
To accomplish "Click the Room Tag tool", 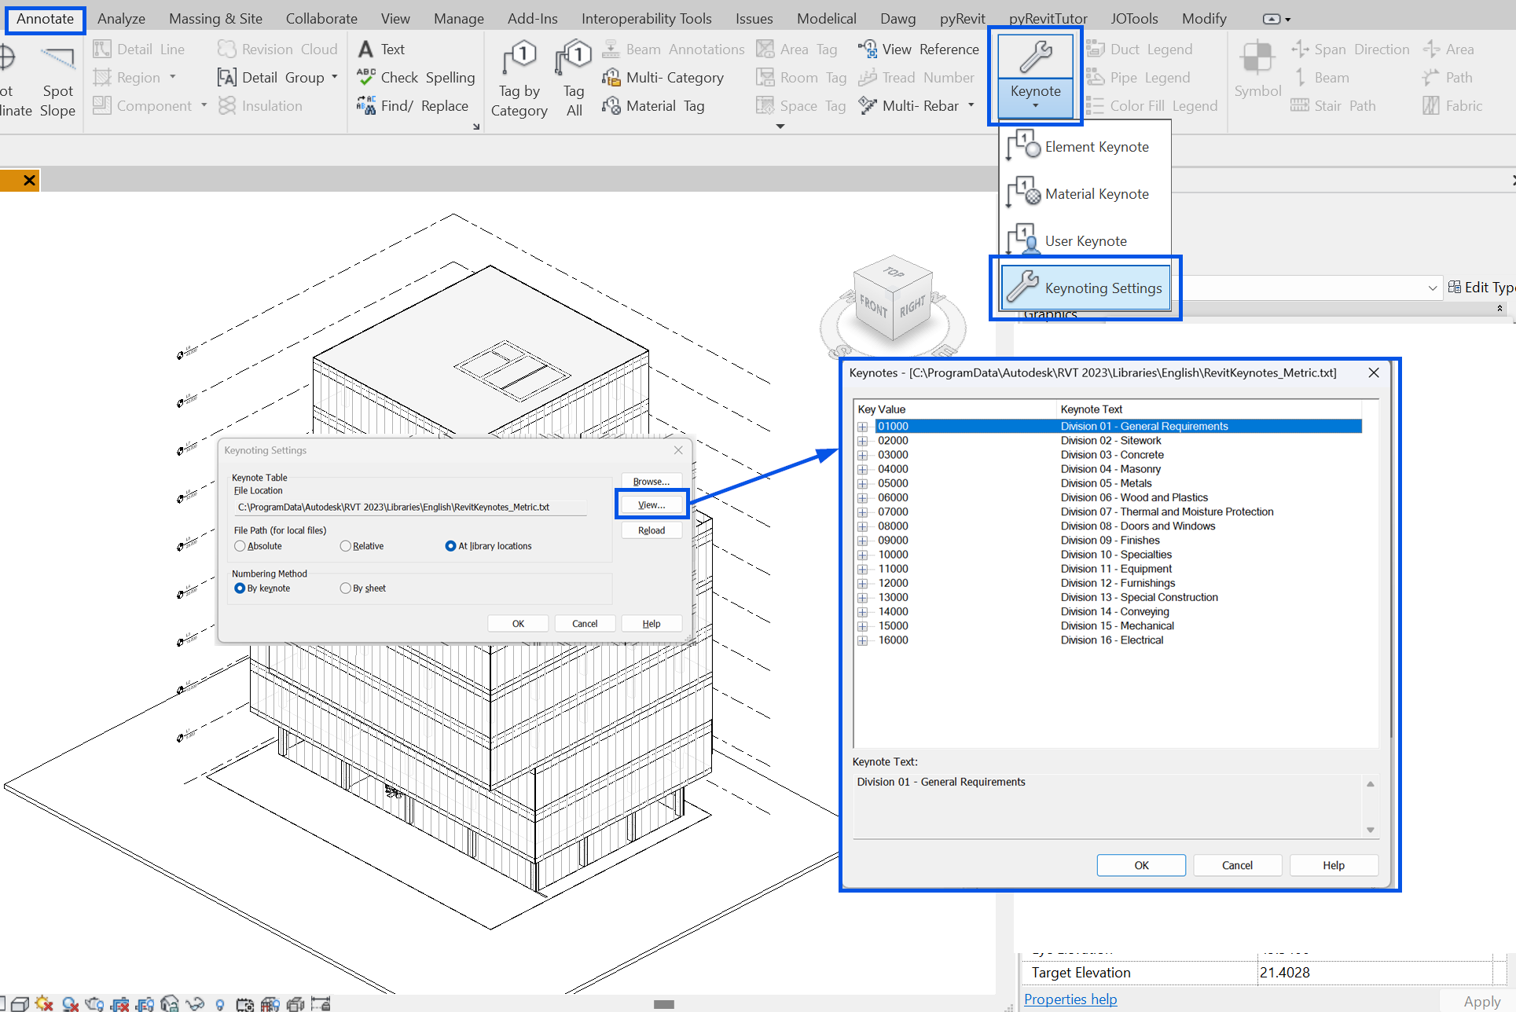I will (x=801, y=77).
